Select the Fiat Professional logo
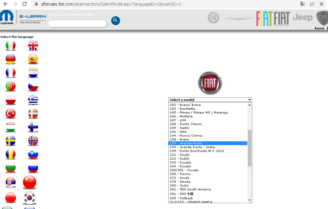The height and width of the screenshot is (209, 328). coord(282,19)
